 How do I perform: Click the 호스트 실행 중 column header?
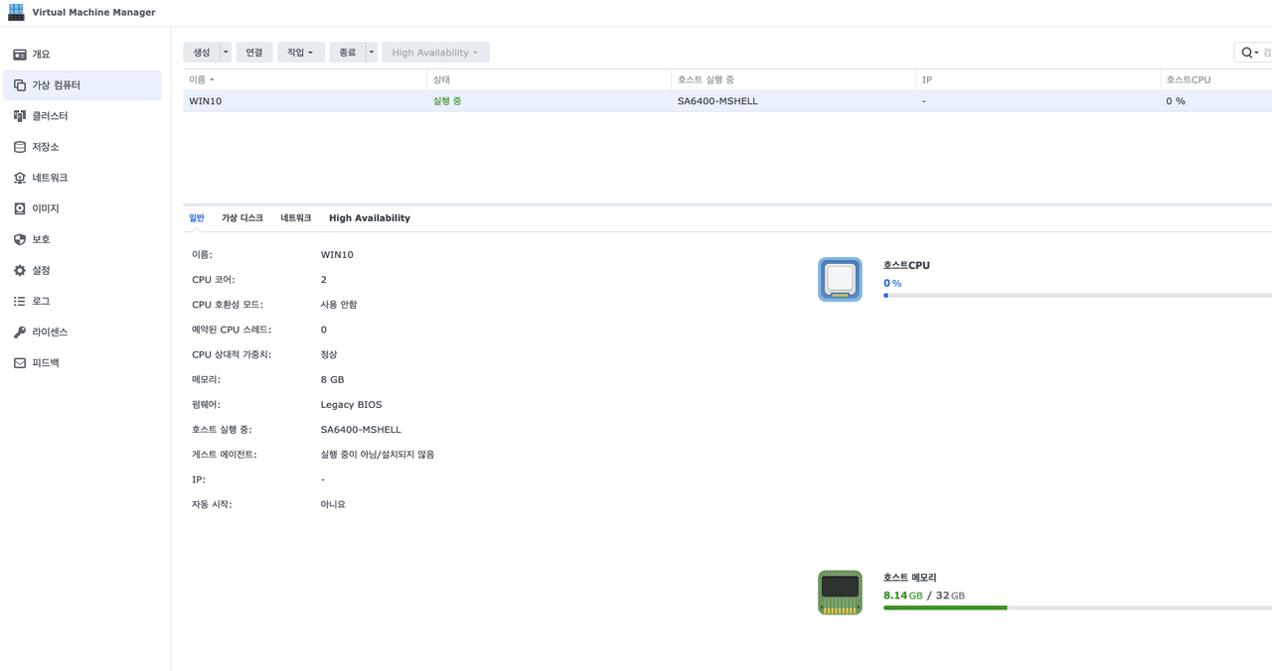click(x=793, y=79)
